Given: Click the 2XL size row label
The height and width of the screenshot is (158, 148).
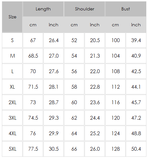Looking at the screenshot, I should pos(12,102).
